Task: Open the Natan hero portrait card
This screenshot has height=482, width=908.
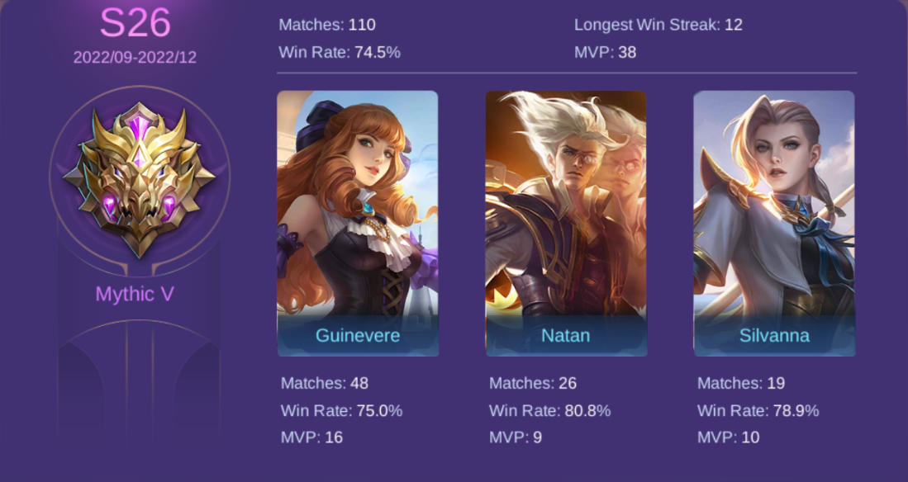Action: [x=566, y=224]
